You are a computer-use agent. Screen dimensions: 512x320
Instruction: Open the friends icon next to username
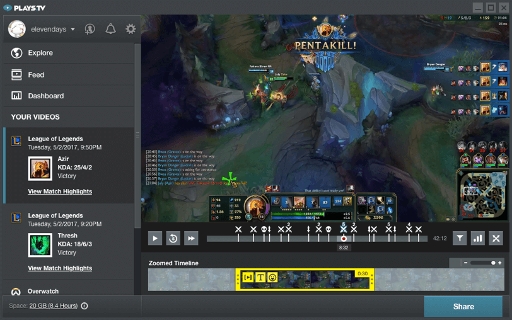pyautogui.click(x=90, y=29)
